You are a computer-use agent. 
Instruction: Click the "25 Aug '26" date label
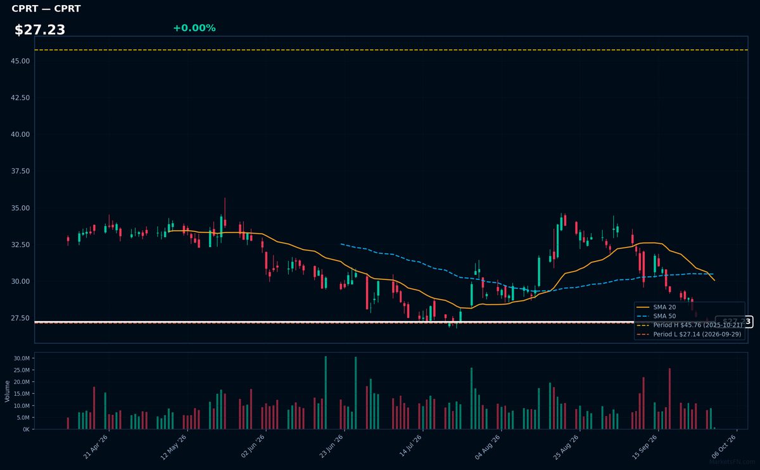point(567,446)
